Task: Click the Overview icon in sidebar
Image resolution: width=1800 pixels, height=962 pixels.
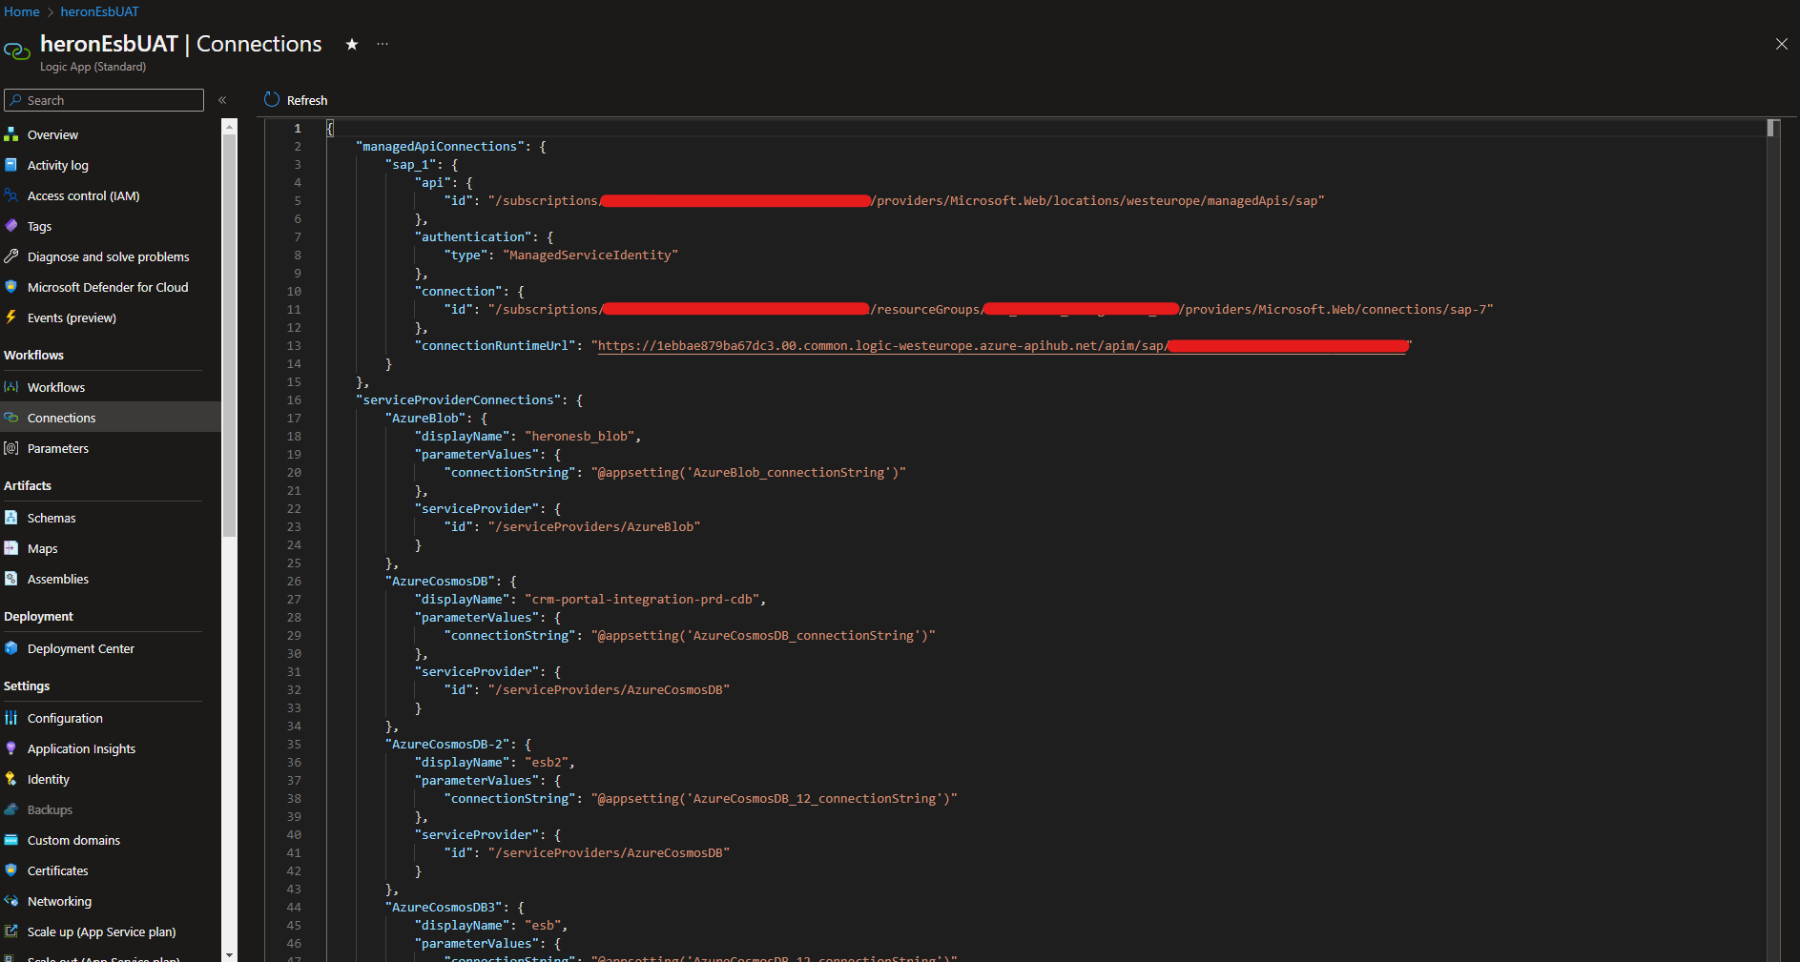Action: (x=11, y=134)
